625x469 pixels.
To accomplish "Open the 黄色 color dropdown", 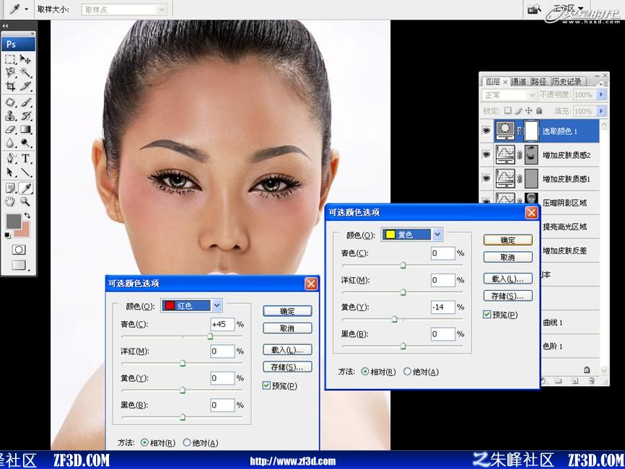I will (437, 234).
